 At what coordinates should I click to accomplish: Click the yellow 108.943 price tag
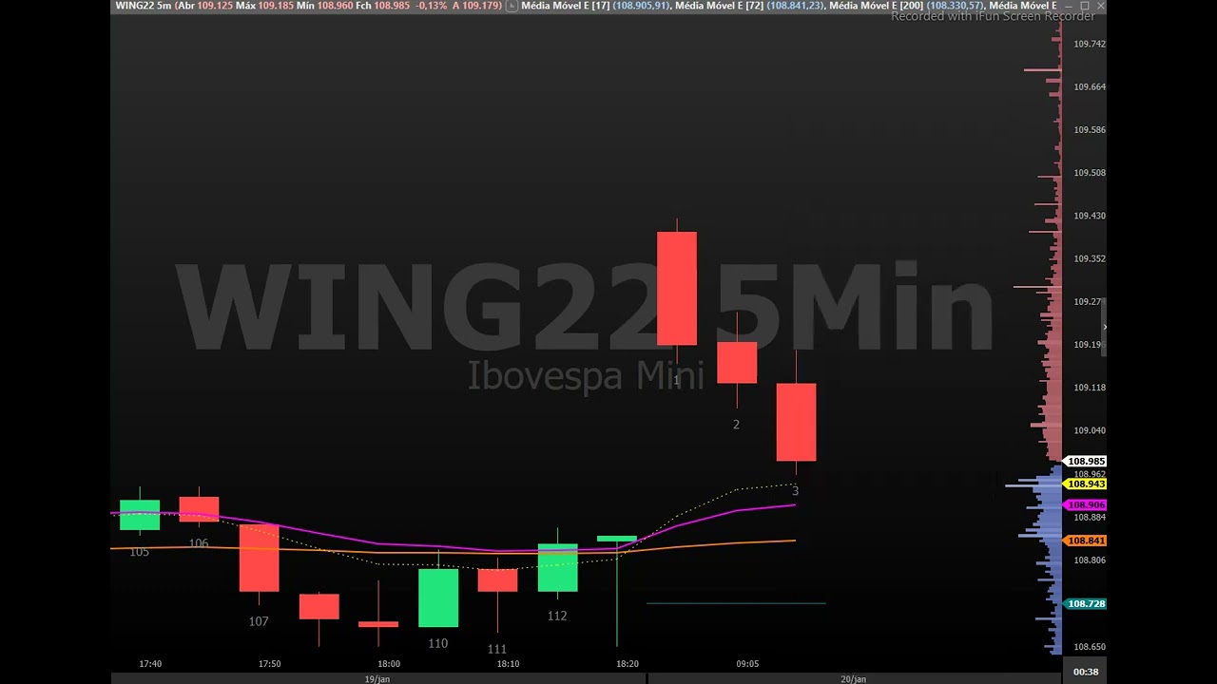tap(1086, 484)
